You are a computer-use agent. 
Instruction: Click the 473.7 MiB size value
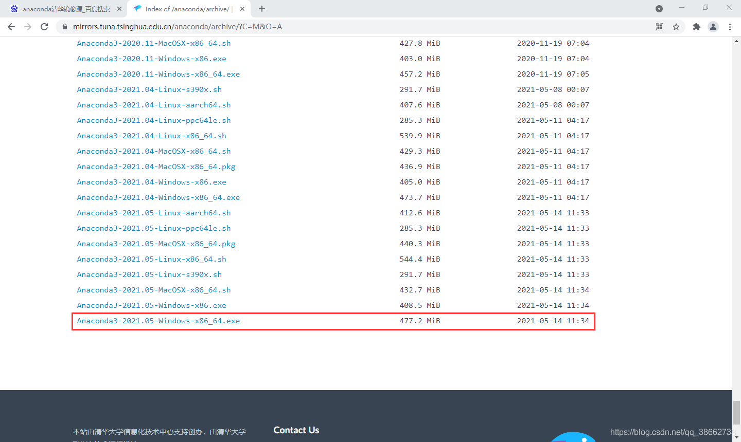[420, 197]
